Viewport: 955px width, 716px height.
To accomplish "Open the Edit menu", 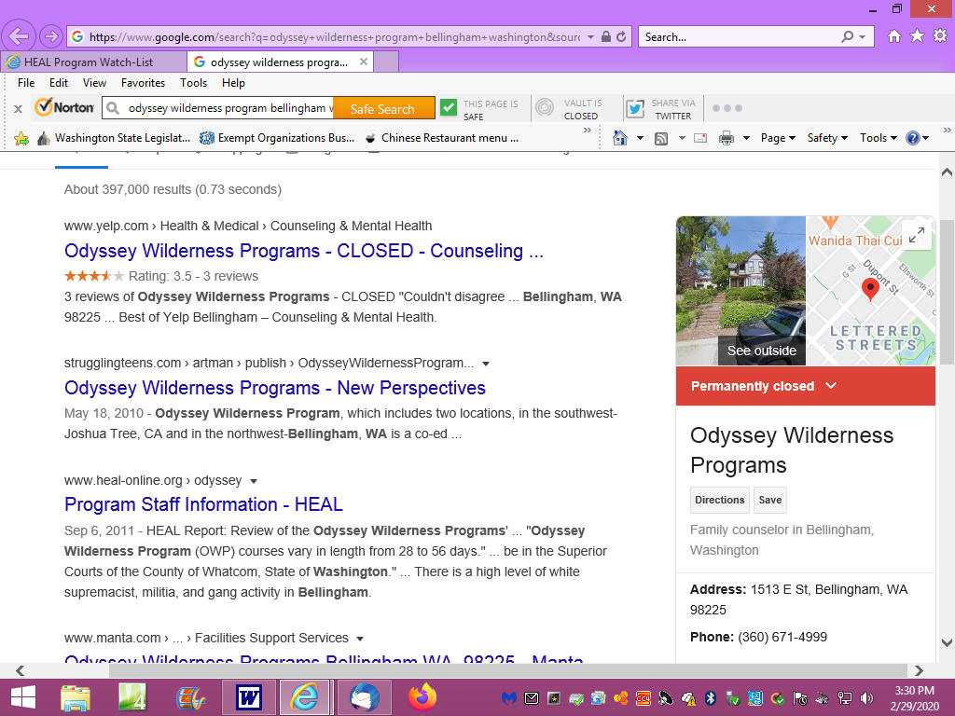I will 59,83.
